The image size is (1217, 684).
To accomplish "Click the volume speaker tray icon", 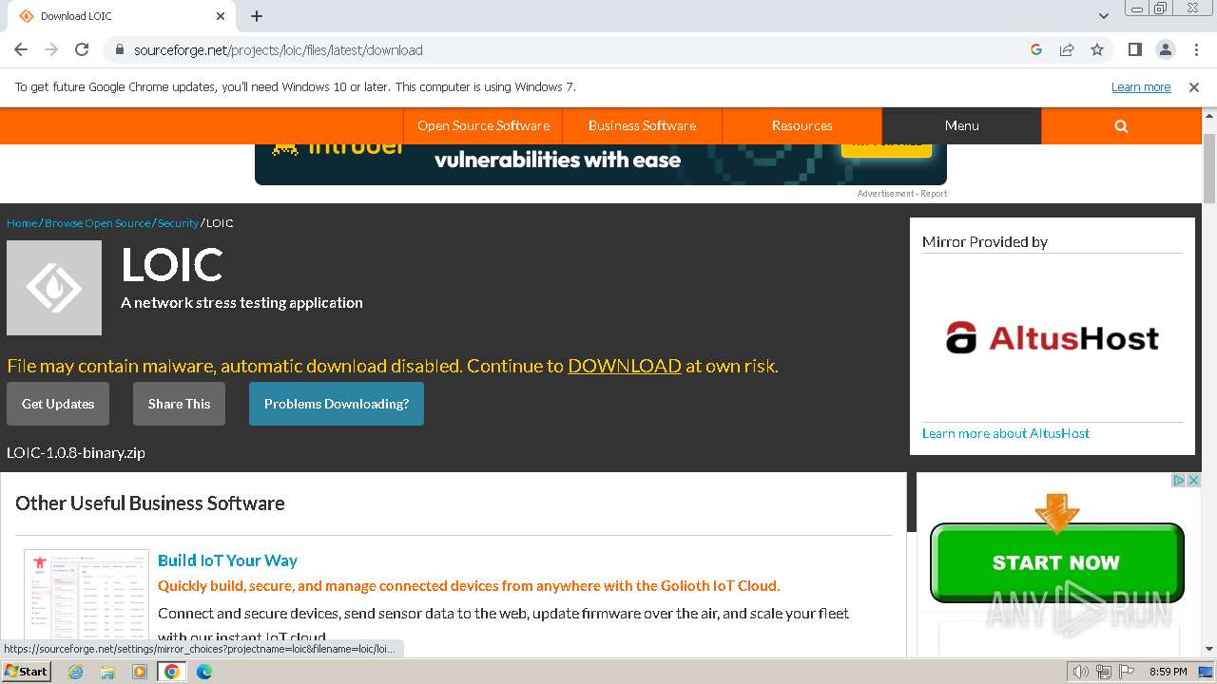I will coord(1081,672).
